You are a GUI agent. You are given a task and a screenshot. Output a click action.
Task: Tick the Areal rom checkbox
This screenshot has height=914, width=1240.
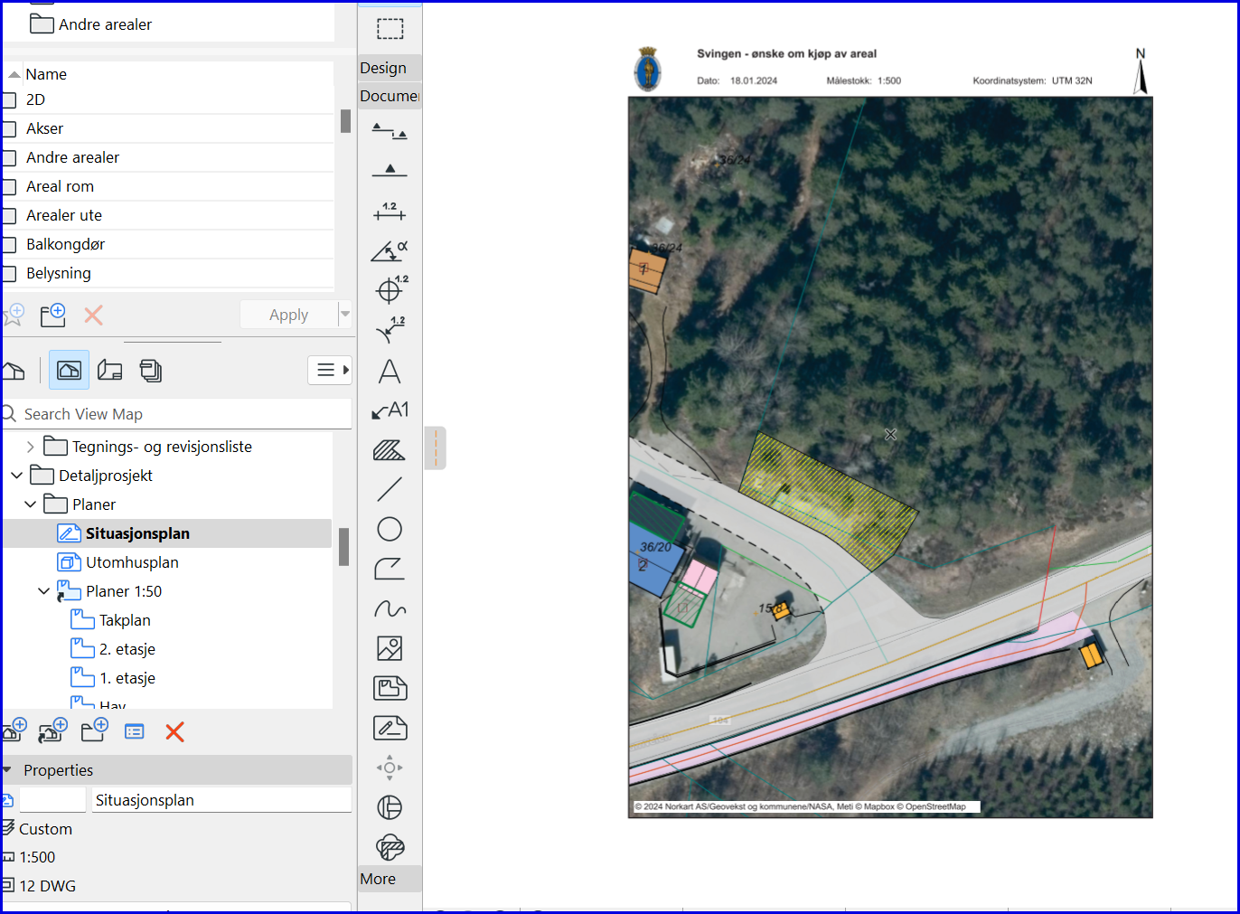click(x=10, y=186)
